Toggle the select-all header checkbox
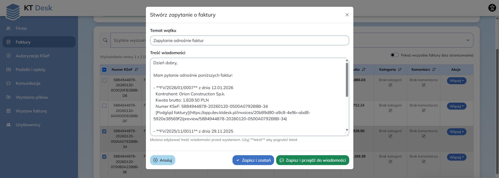Image resolution: width=499 pixels, height=178 pixels. pyautogui.click(x=104, y=69)
